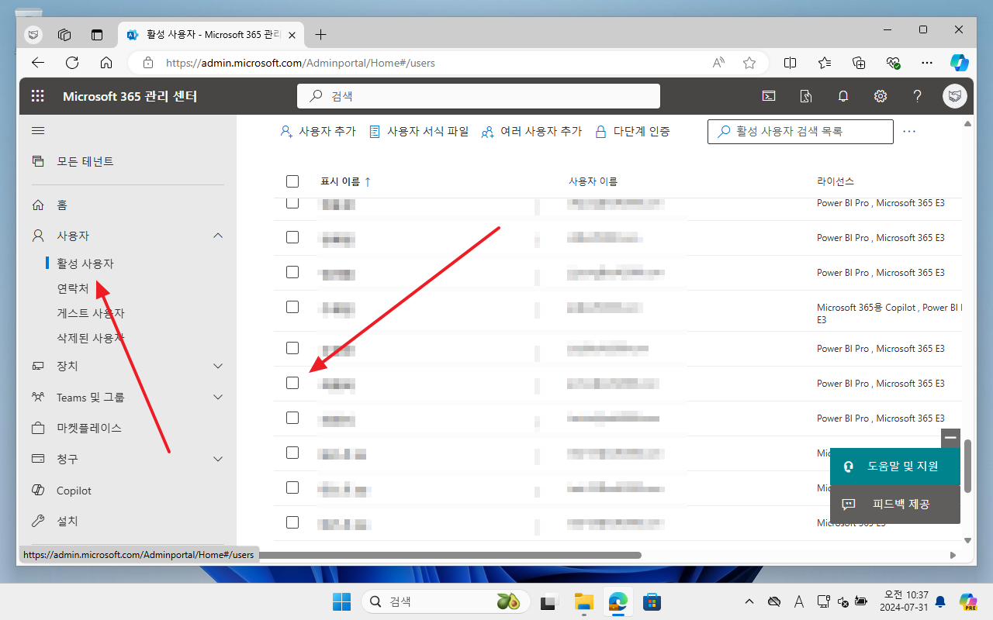Check user row with Microsoft 365 Copilot license

click(x=292, y=307)
